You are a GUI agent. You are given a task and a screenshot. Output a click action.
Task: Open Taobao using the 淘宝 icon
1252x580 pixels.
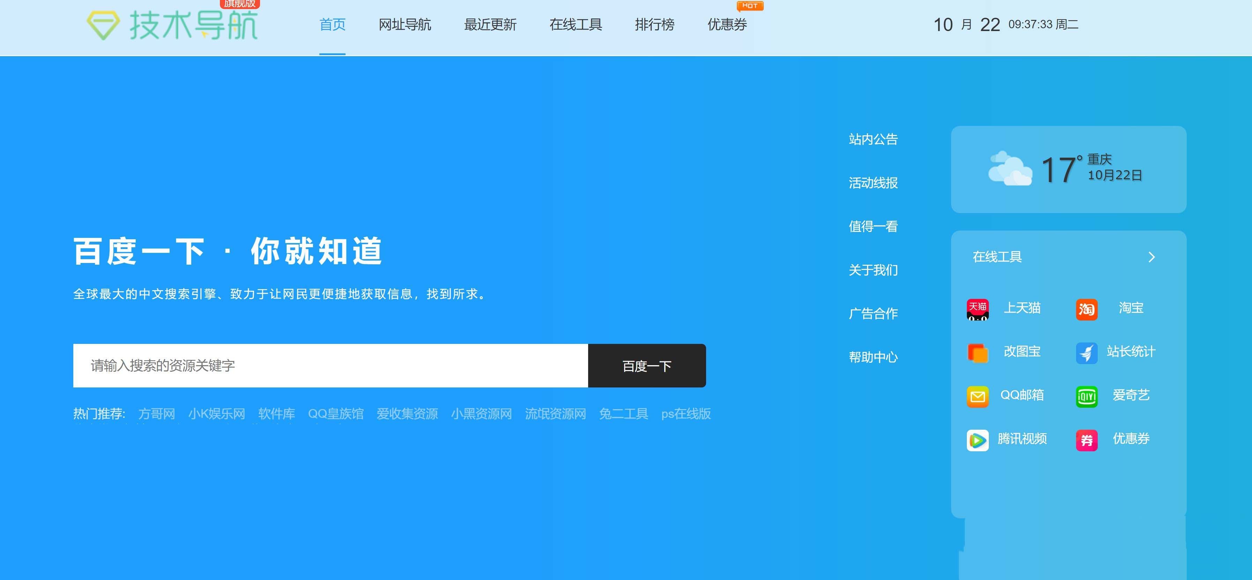(x=1087, y=309)
